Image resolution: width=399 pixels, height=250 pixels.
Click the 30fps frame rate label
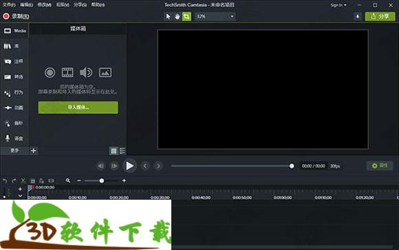click(x=335, y=166)
